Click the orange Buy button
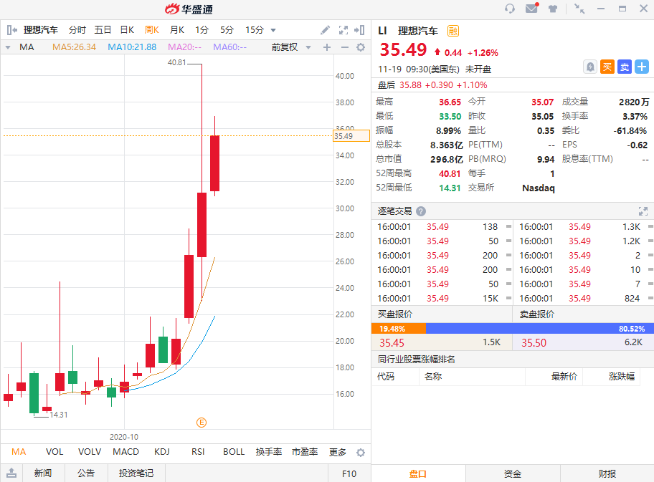 pyautogui.click(x=607, y=67)
